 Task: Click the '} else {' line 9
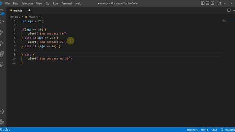pos(28,55)
